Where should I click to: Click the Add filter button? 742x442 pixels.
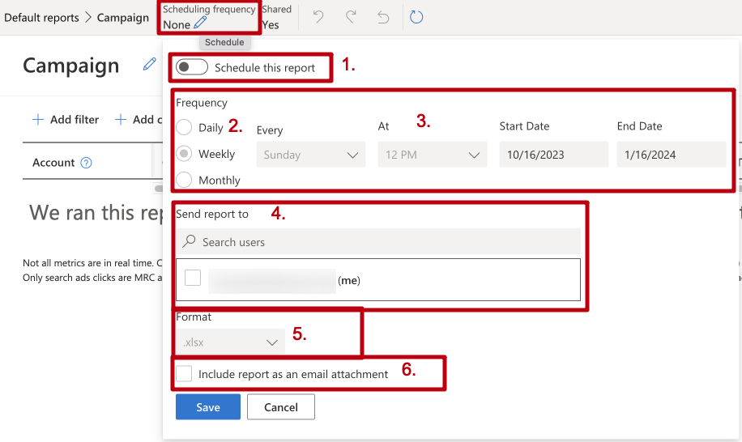[66, 120]
